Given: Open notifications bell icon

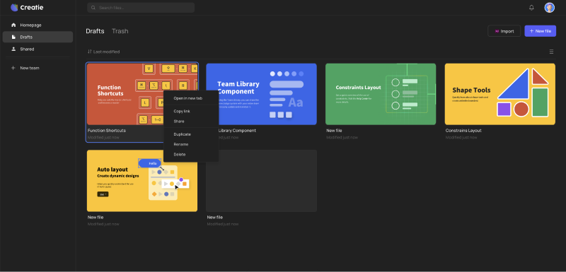Looking at the screenshot, I should [531, 8].
